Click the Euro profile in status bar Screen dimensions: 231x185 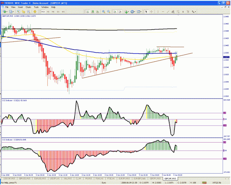pos(104,183)
